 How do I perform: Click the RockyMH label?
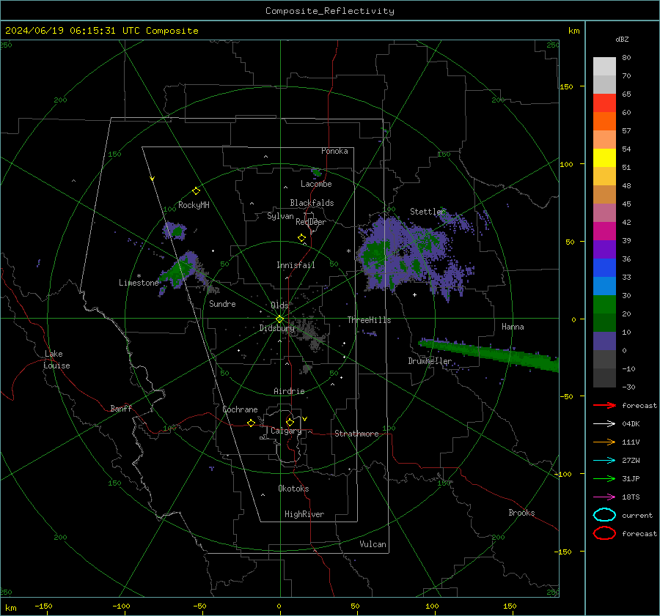point(194,205)
